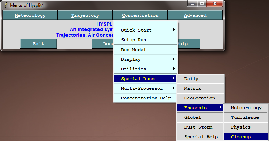Pick Meteorology ensemble option
This screenshot has width=269, height=141.
point(246,108)
